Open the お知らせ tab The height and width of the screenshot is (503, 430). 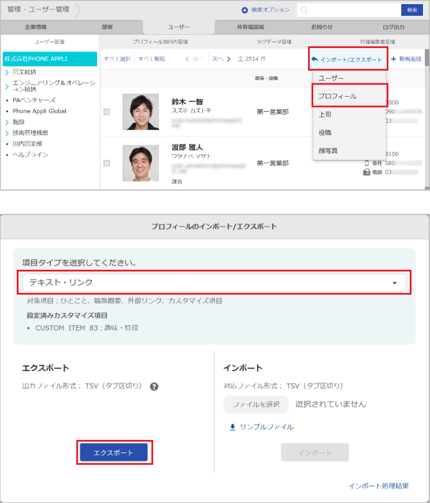pyautogui.click(x=322, y=27)
